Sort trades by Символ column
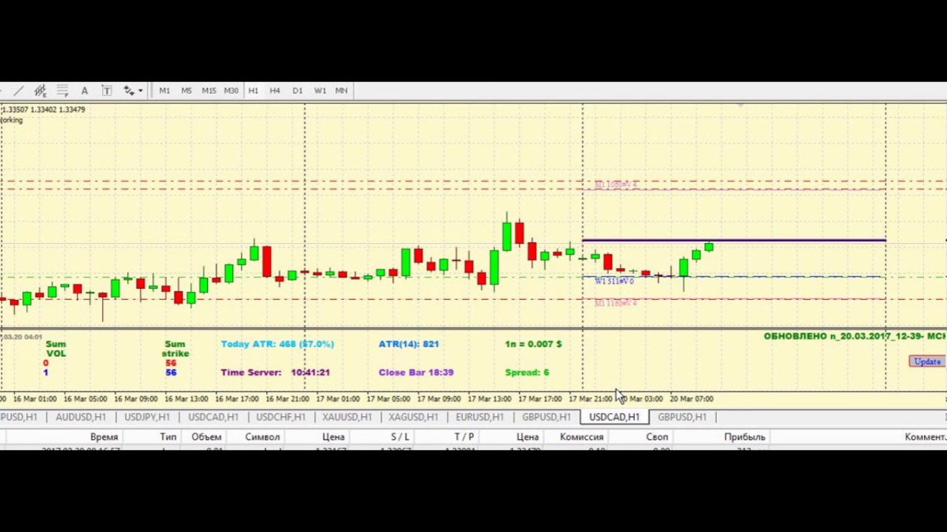Screen dimensions: 947x532 click(263, 437)
